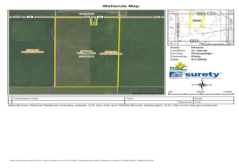The height and width of the screenshot is (168, 239).
Task: Click the 18 shield right of the farmstead
Action: pos(100,17)
